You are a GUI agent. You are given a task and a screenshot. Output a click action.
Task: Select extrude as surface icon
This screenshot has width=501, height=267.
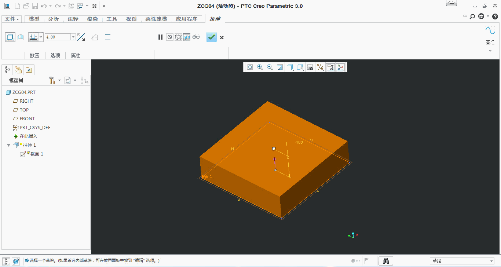(x=21, y=37)
